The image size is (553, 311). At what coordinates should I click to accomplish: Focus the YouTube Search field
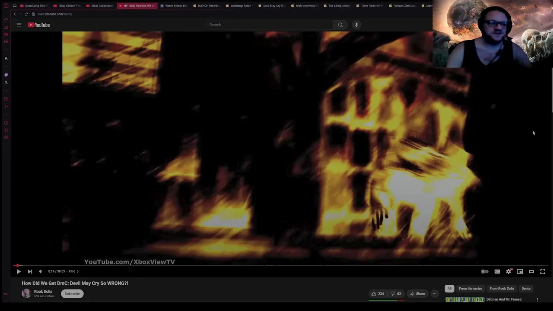click(270, 25)
